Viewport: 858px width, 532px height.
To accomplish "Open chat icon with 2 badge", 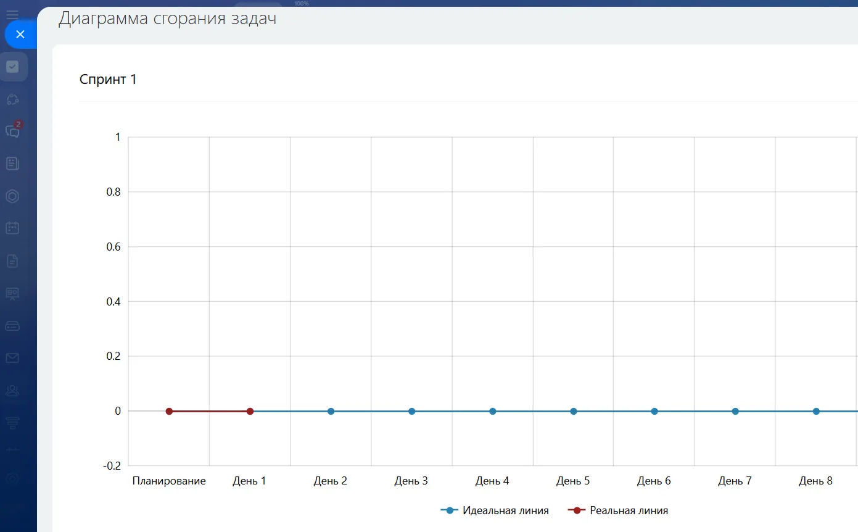I will tap(12, 131).
